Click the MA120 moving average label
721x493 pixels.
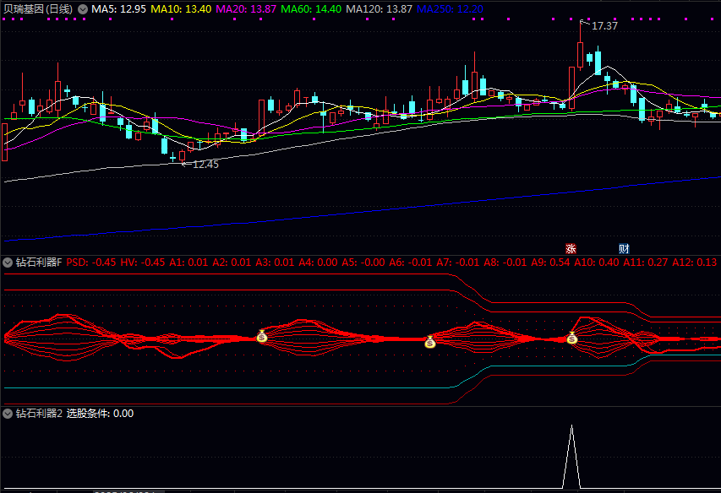tap(380, 8)
